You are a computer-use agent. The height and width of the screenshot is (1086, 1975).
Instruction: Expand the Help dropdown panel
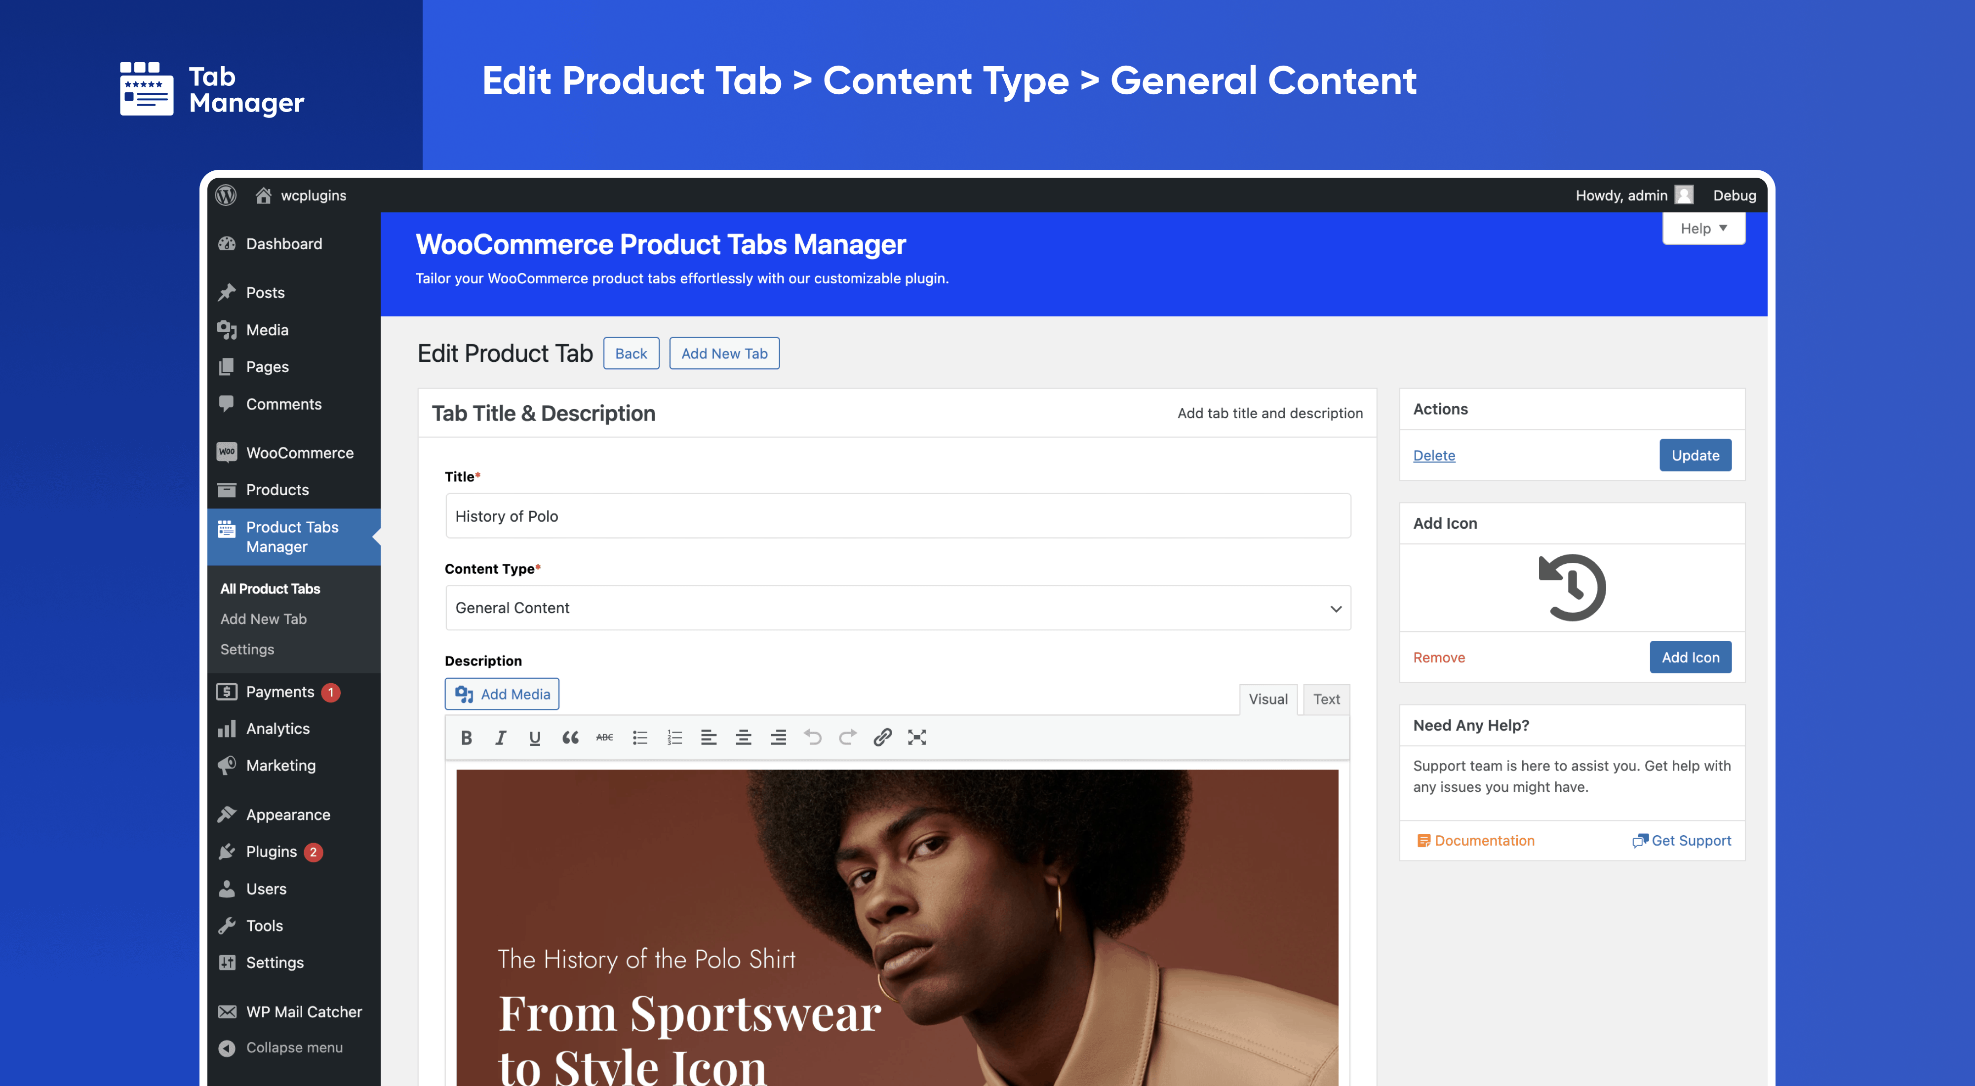pos(1703,229)
